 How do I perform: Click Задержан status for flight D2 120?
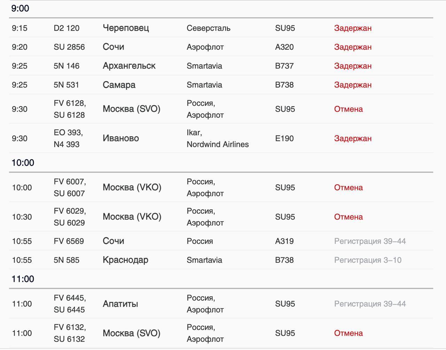[353, 28]
